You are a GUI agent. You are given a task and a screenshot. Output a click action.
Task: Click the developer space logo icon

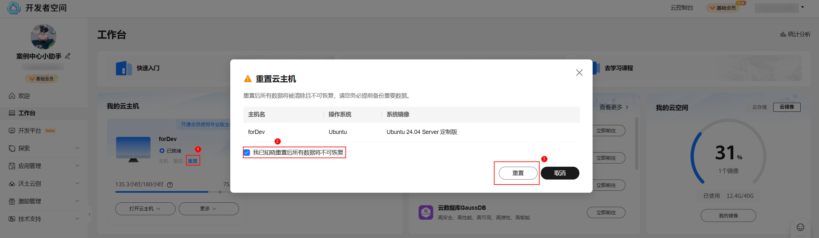tap(14, 7)
